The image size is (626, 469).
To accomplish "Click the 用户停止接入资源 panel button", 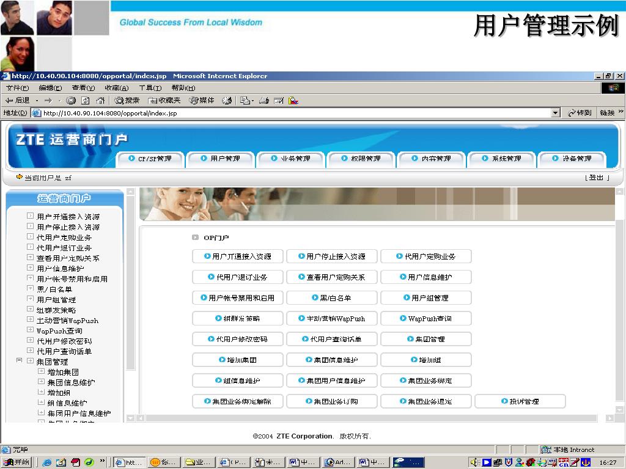I will [332, 256].
